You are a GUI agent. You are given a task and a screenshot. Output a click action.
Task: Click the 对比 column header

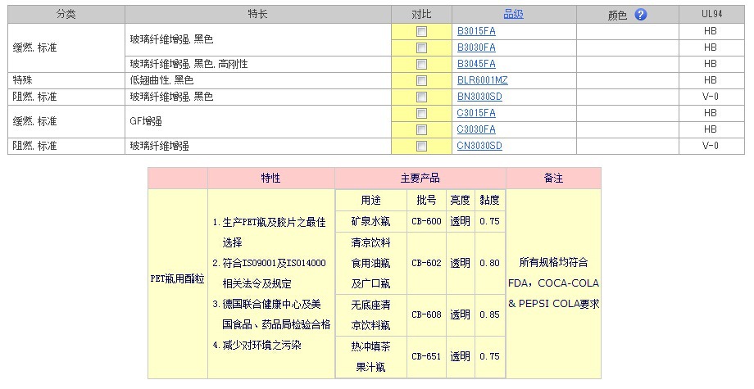[x=421, y=14]
